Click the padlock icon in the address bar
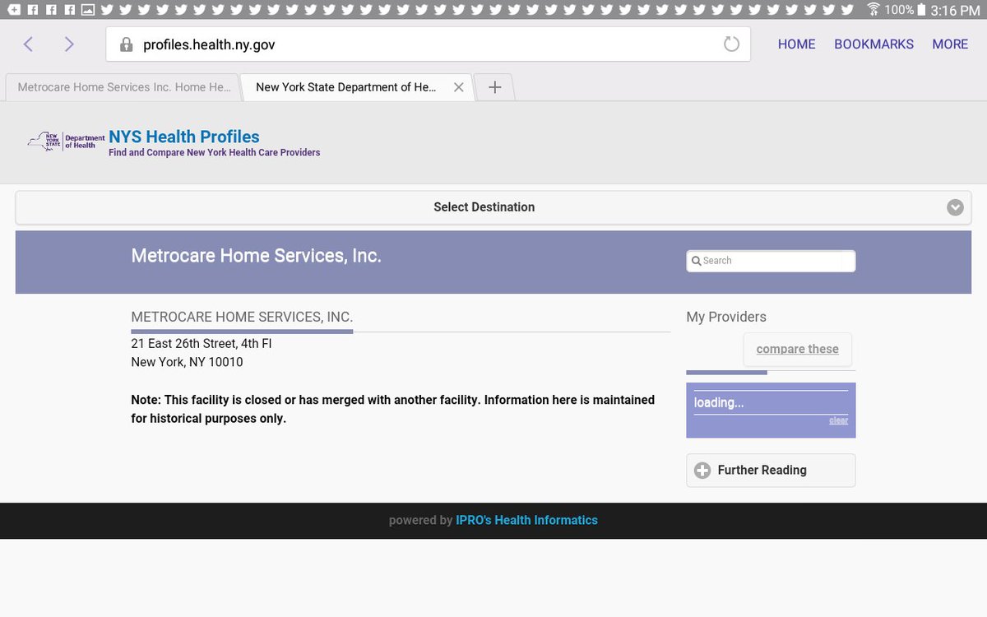The image size is (987, 617). click(126, 44)
